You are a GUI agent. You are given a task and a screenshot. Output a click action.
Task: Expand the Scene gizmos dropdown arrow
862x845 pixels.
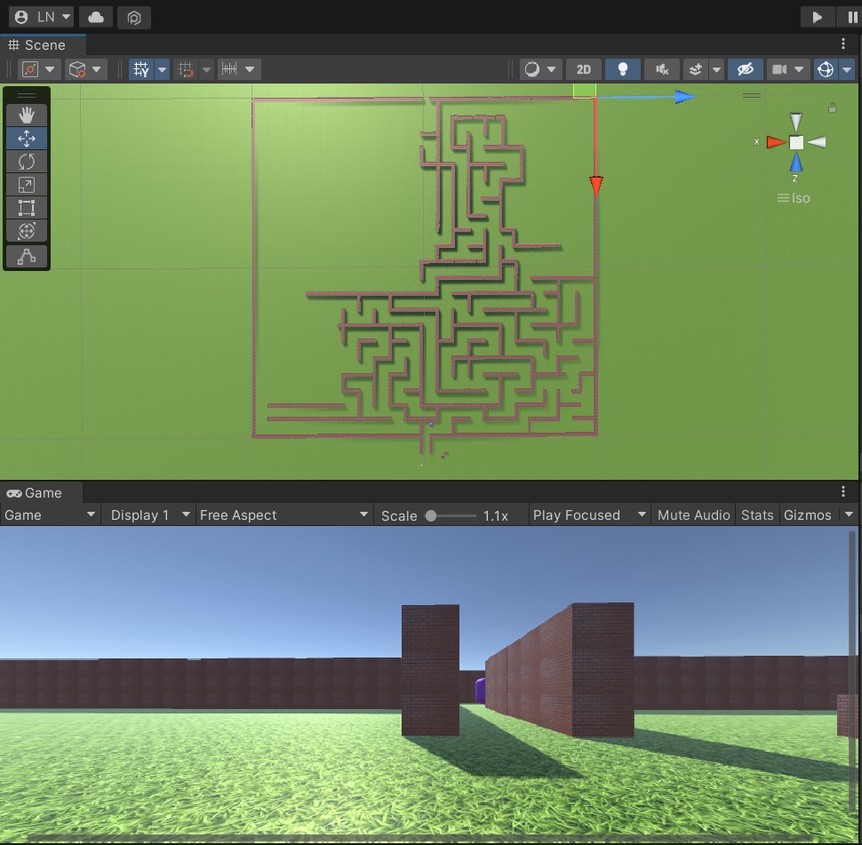tap(847, 69)
